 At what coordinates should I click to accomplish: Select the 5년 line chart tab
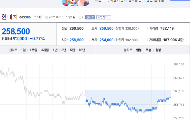point(72,50)
